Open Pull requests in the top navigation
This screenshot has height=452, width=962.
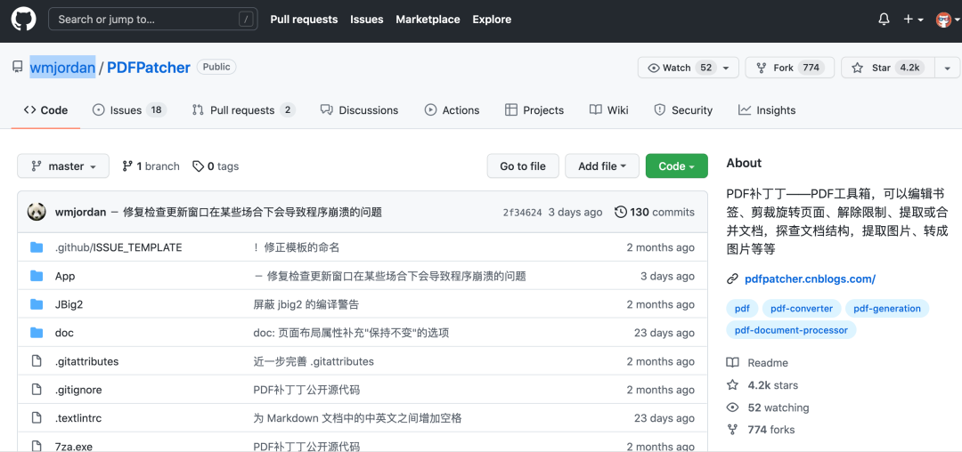(x=304, y=19)
